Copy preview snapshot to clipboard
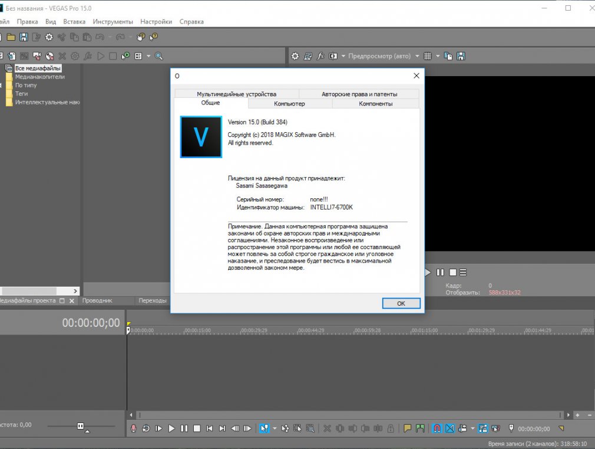Screen dimensions: 595x449 pyautogui.click(x=448, y=56)
